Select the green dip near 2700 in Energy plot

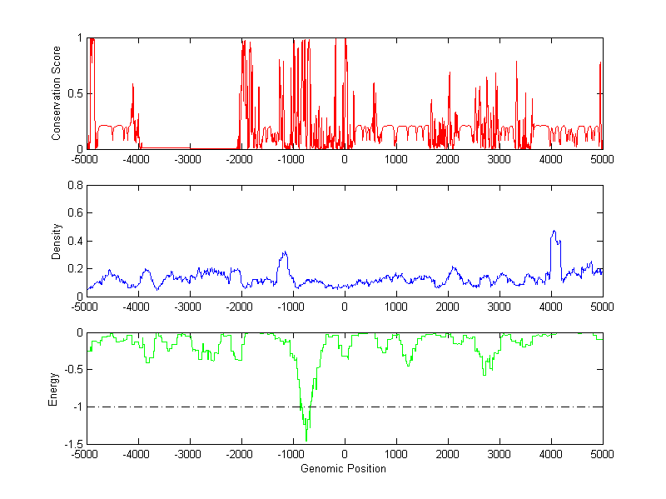tap(484, 375)
